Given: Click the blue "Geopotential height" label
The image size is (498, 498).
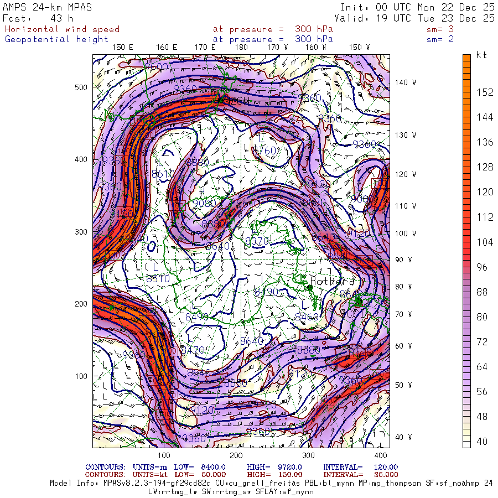Looking at the screenshot, I should (x=56, y=39).
